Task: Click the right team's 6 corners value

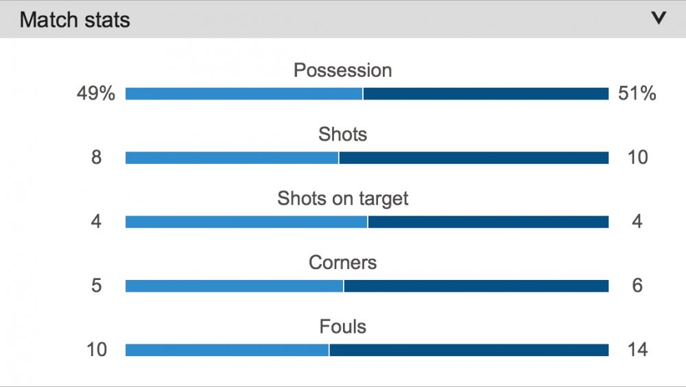Action: coord(637,285)
